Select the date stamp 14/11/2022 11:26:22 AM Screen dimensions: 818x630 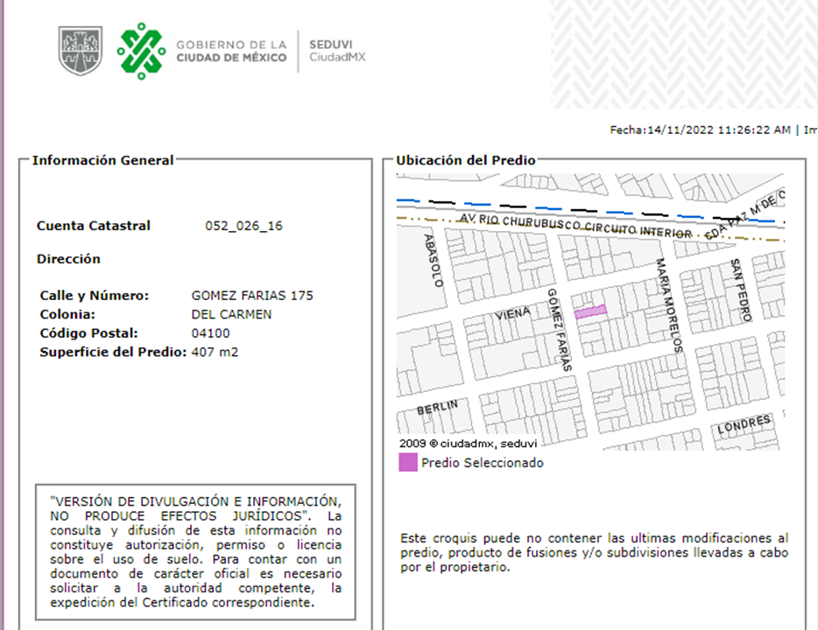[x=718, y=129]
